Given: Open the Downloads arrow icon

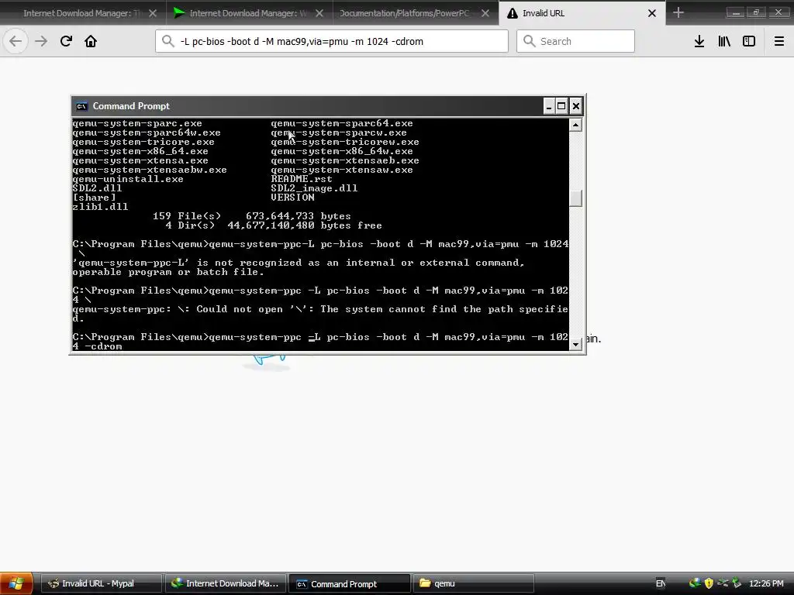Looking at the screenshot, I should [x=699, y=41].
